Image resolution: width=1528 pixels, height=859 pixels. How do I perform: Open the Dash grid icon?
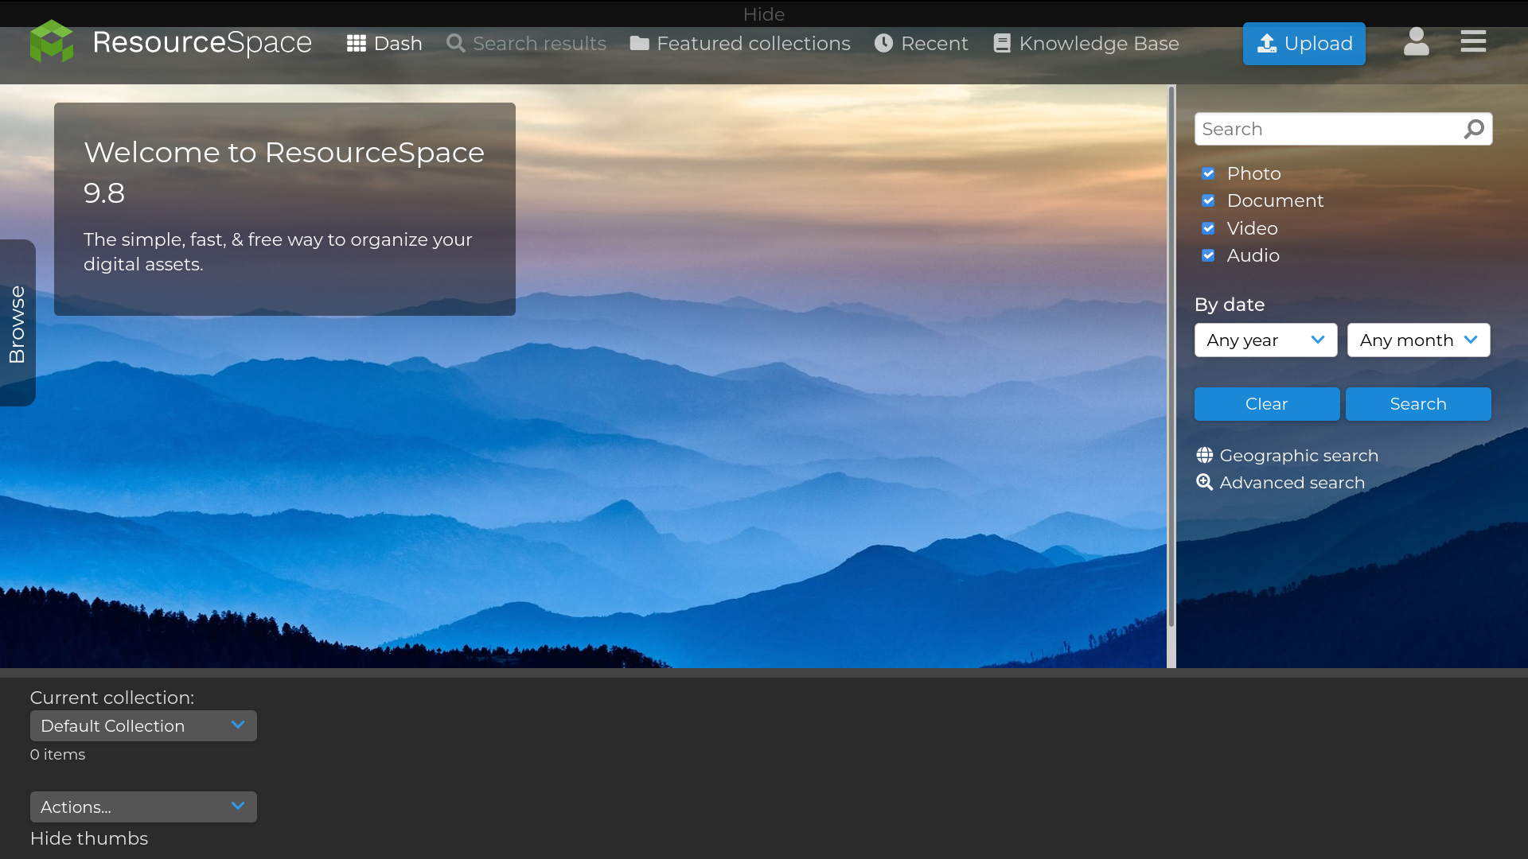[356, 43]
